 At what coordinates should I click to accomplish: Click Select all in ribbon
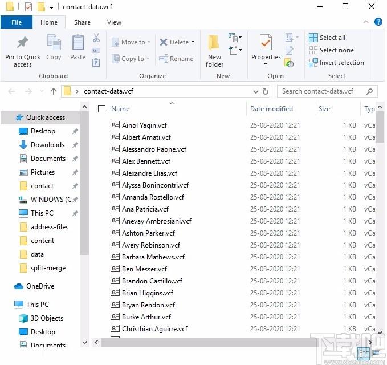point(327,38)
